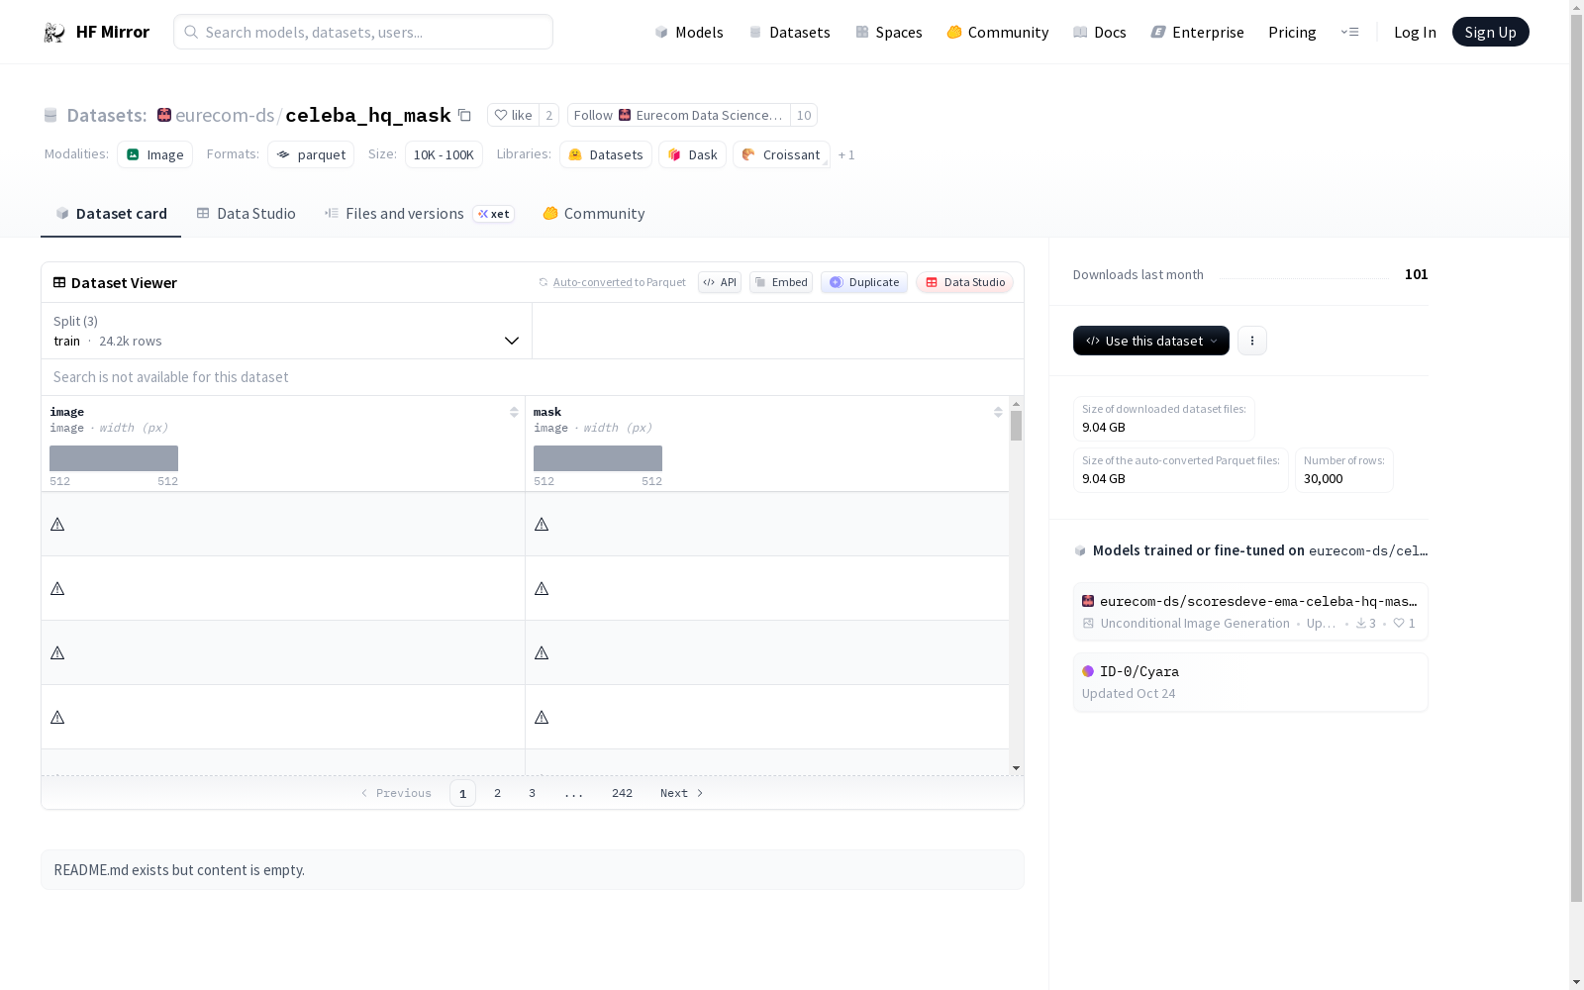Follow Eurecom Data Science organization

coord(679,115)
